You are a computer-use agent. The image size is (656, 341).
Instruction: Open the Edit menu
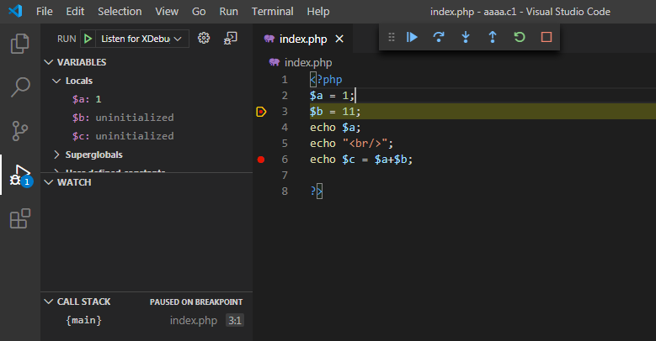tap(75, 11)
